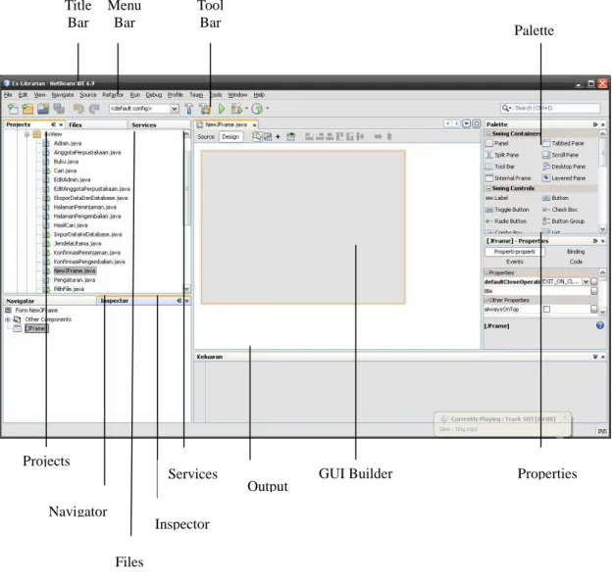Pick Split Pane from the Palette
614x582 pixels.
click(x=502, y=155)
